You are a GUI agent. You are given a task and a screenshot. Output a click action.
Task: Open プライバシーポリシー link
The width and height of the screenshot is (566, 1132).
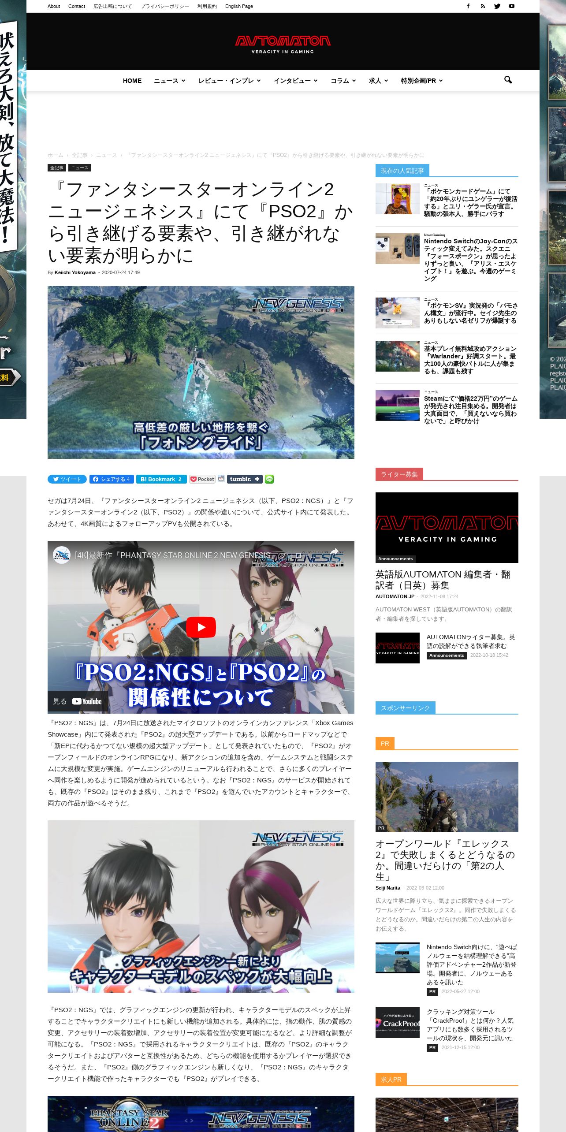pyautogui.click(x=165, y=6)
